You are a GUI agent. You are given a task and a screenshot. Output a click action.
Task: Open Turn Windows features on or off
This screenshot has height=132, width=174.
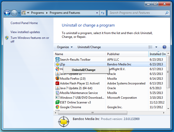pos(30,40)
